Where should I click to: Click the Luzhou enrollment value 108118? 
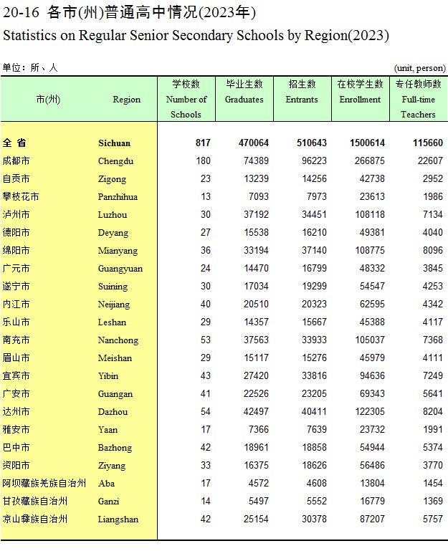coord(370,214)
